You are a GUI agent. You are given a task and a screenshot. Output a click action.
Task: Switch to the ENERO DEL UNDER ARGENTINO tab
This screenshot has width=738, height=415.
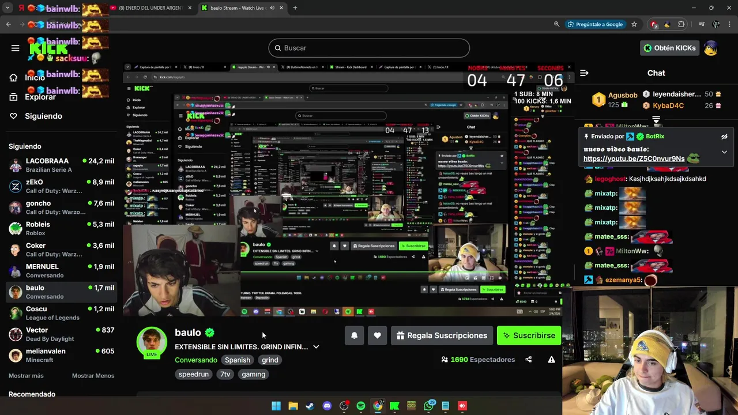pyautogui.click(x=150, y=8)
